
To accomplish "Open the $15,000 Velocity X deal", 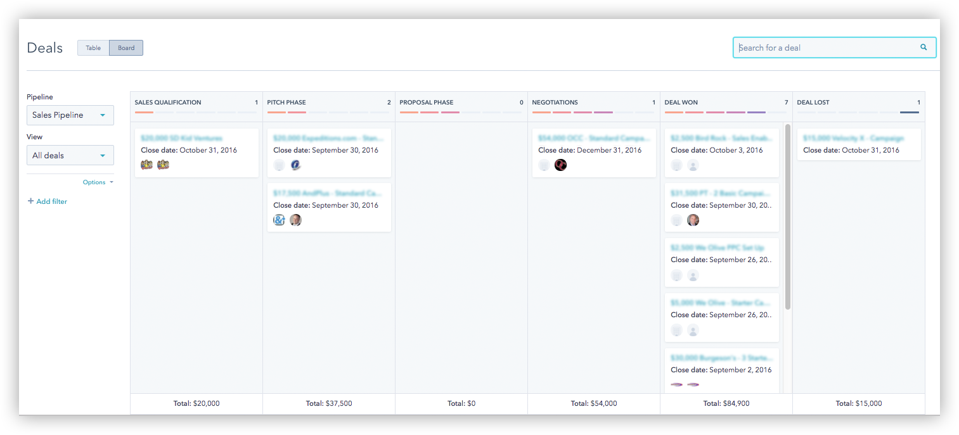I will pos(853,138).
